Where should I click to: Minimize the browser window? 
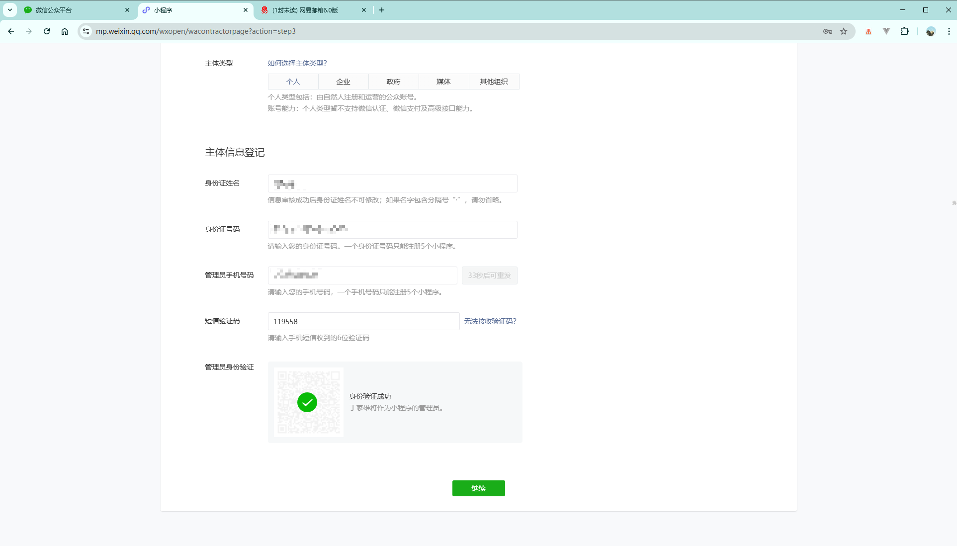[x=903, y=10]
